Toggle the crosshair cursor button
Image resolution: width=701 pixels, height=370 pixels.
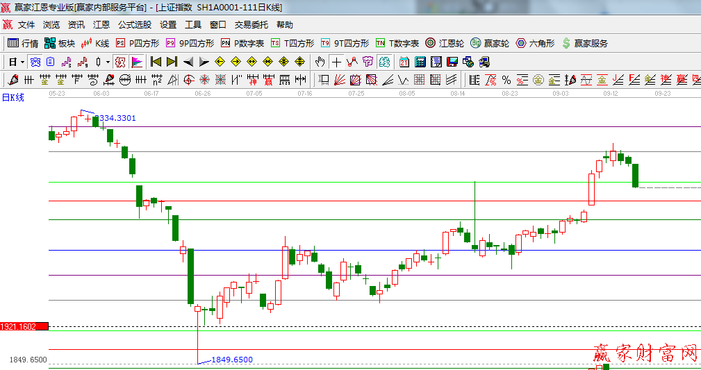pos(336,62)
